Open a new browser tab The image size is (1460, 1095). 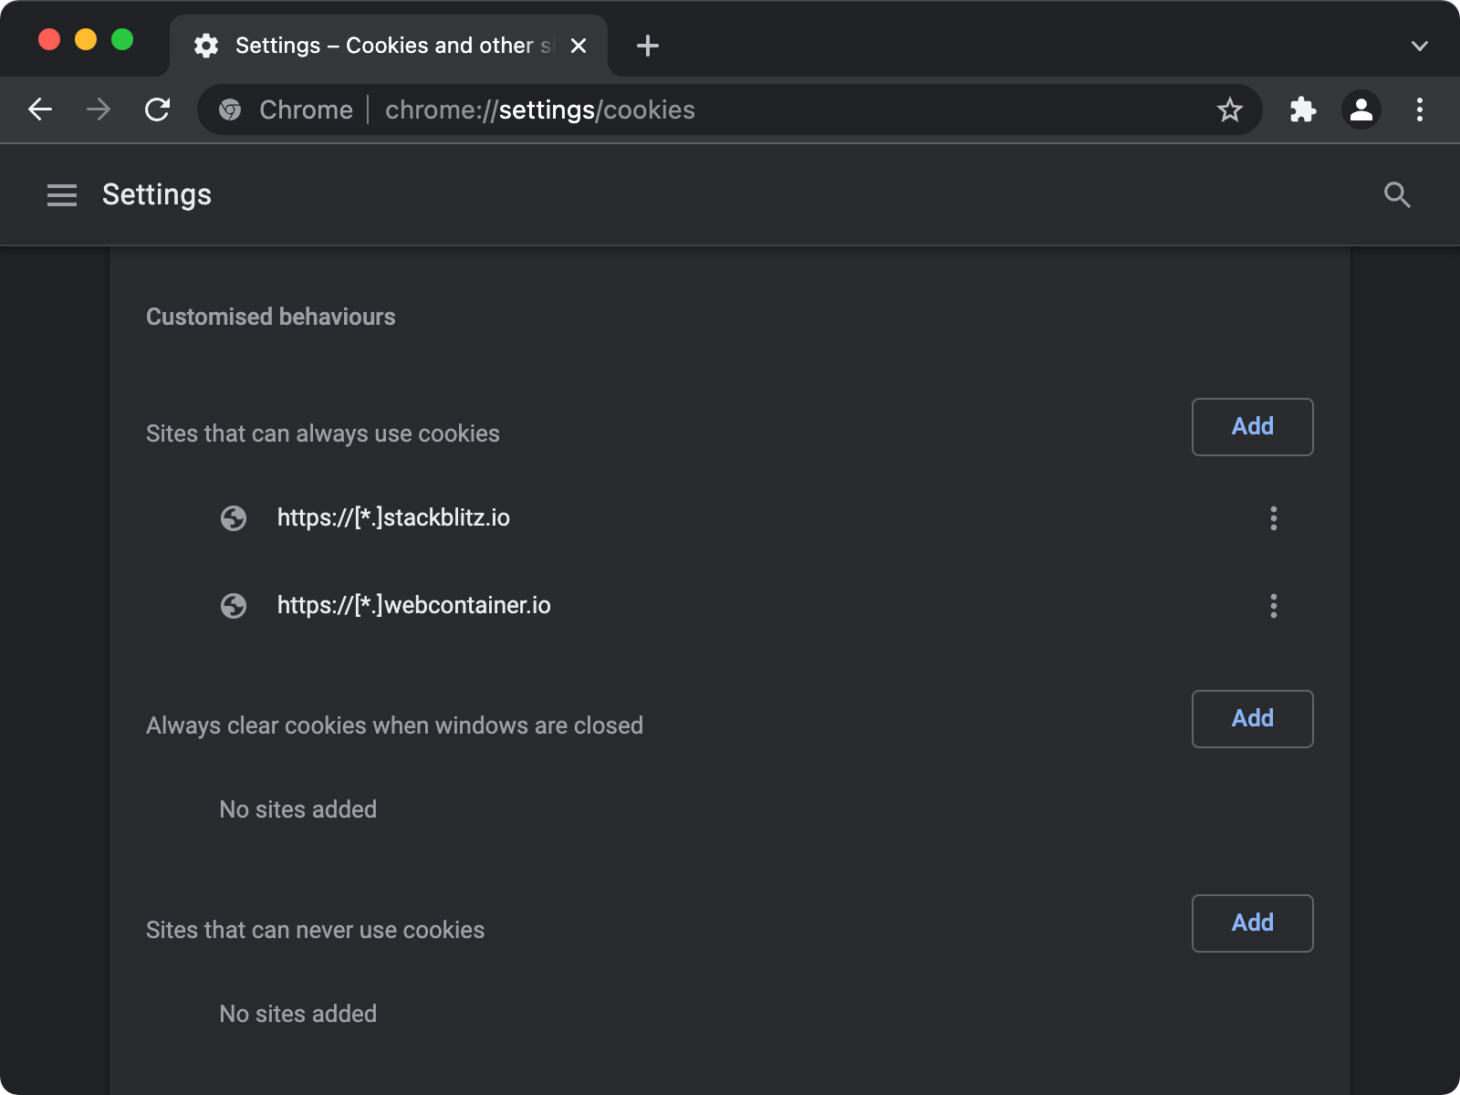(647, 45)
